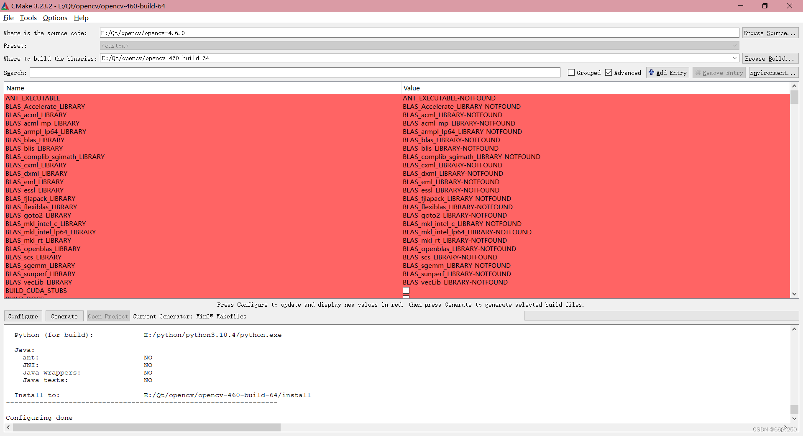Click the 'Configuring done' log line
This screenshot has height=436, width=803.
coord(39,418)
